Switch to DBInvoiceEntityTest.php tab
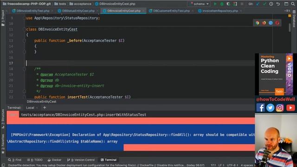Image resolution: width=297 pixels, height=167 pixels. pos(33,11)
